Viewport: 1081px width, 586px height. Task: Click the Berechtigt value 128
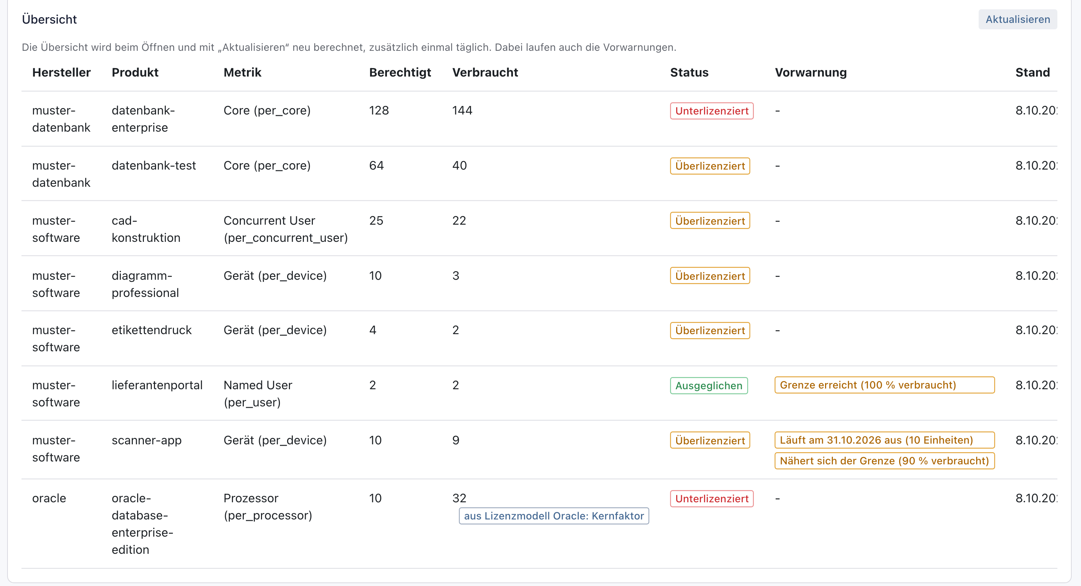tap(379, 110)
